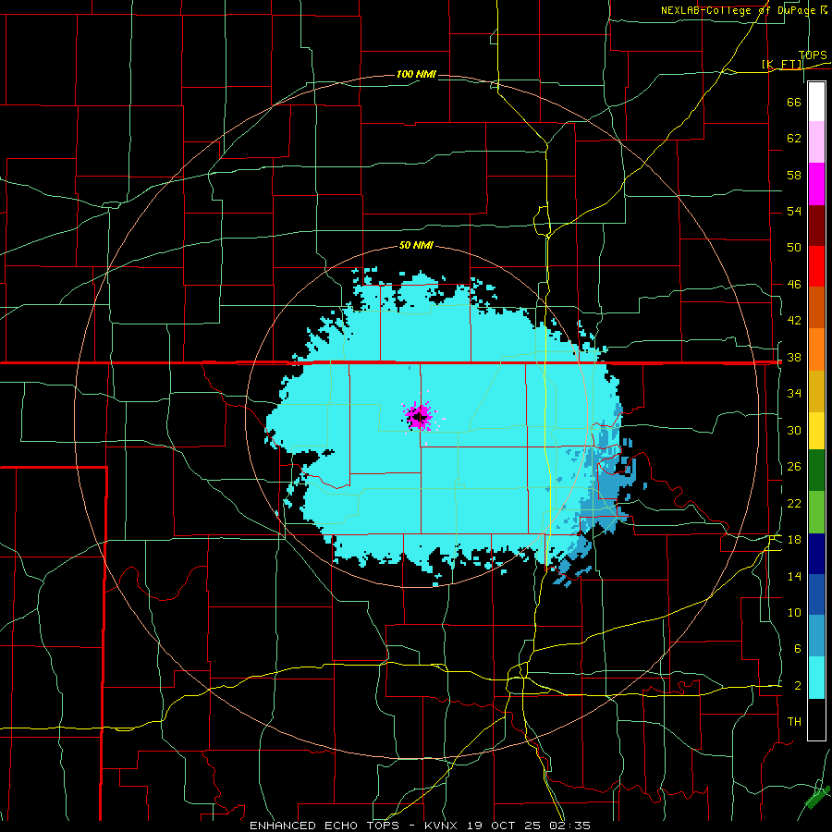The image size is (832, 832).
Task: Click the '46' legend value
Action: (x=794, y=285)
